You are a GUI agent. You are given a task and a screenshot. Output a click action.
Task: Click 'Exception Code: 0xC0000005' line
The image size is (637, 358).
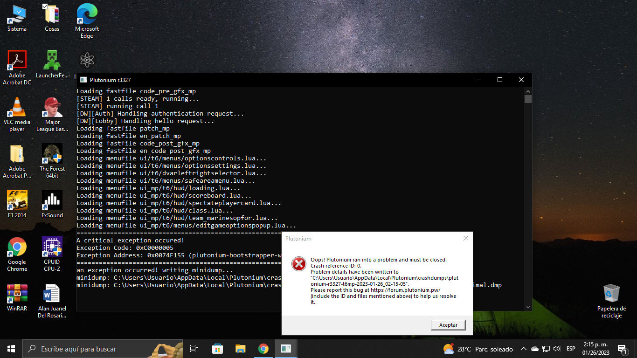click(x=125, y=248)
